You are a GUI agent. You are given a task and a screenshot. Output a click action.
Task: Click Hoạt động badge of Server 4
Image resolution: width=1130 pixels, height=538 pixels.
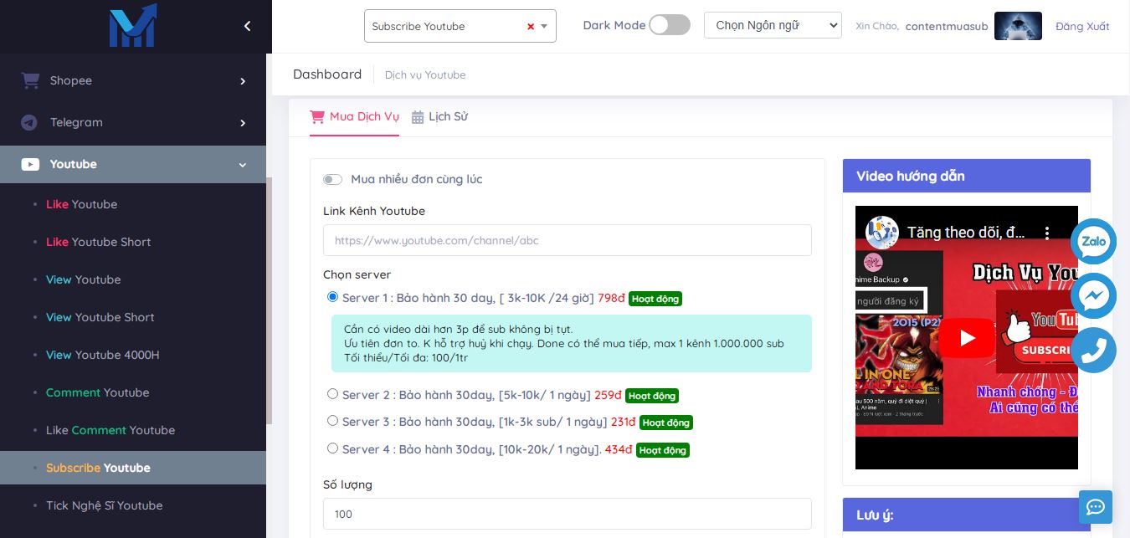[663, 450]
